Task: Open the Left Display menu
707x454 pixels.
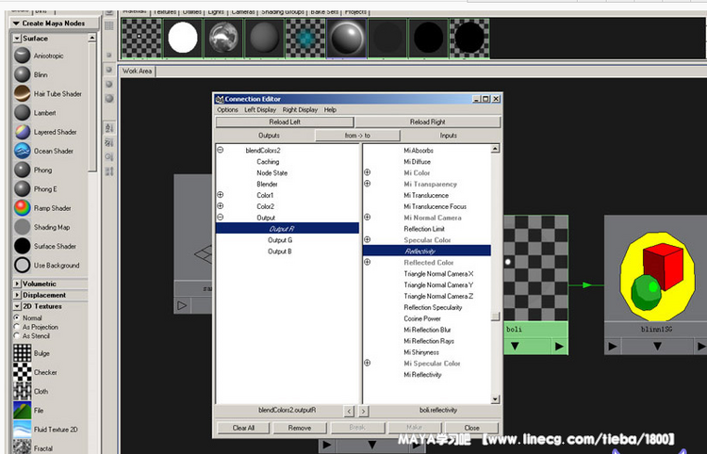Action: coord(260,109)
